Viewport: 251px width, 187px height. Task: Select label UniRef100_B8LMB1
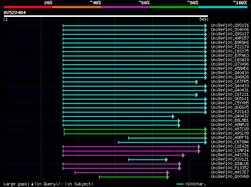click(230, 121)
